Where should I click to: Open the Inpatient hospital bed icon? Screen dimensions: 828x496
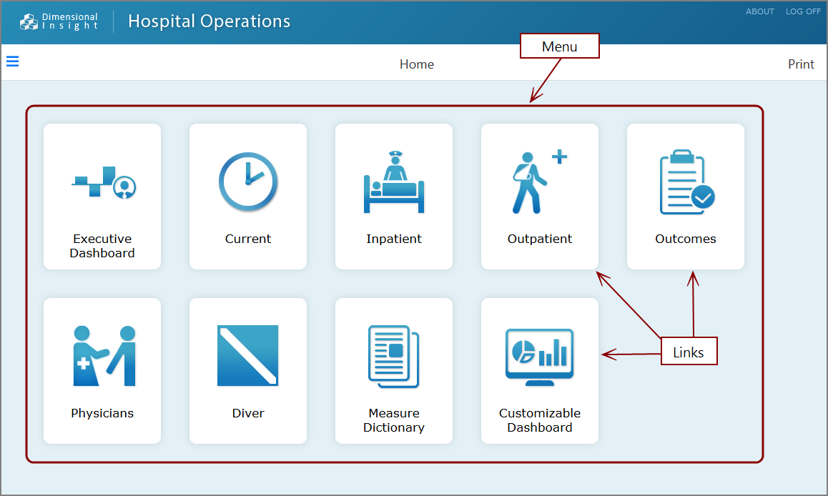[393, 182]
